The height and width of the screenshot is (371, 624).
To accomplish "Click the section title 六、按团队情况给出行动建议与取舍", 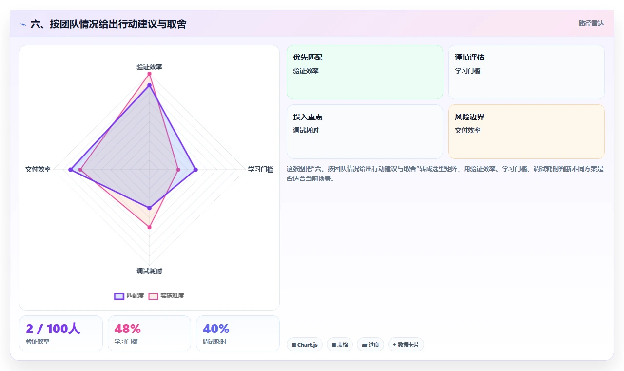I will (x=108, y=24).
